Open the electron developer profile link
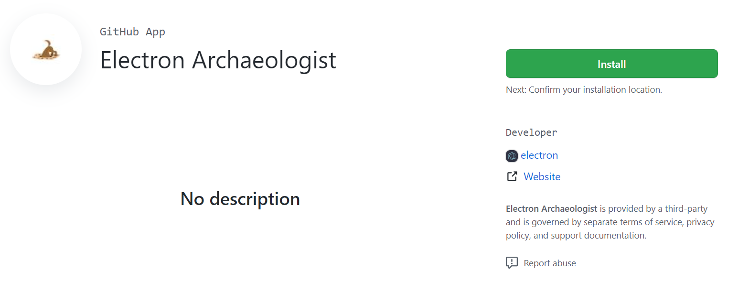749x283 pixels. [539, 155]
